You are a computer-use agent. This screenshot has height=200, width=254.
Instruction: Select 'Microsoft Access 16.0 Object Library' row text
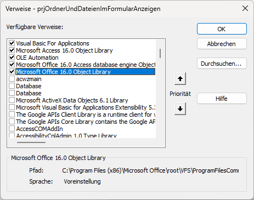click(x=64, y=50)
